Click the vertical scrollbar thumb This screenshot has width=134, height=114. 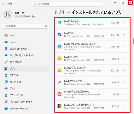133,41
